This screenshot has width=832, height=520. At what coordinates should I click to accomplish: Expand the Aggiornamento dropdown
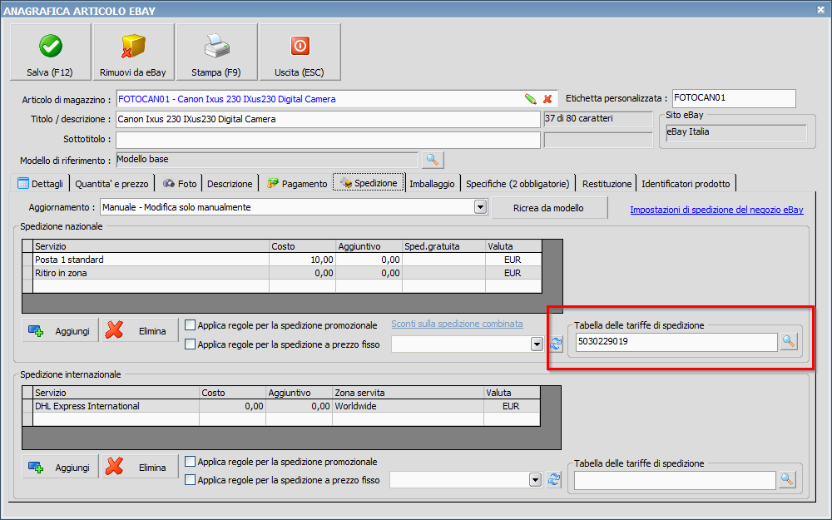(x=480, y=207)
